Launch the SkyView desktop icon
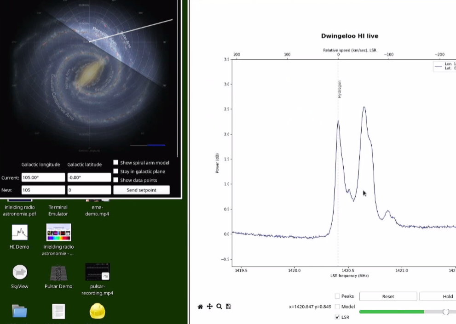This screenshot has width=456, height=324. [19, 273]
